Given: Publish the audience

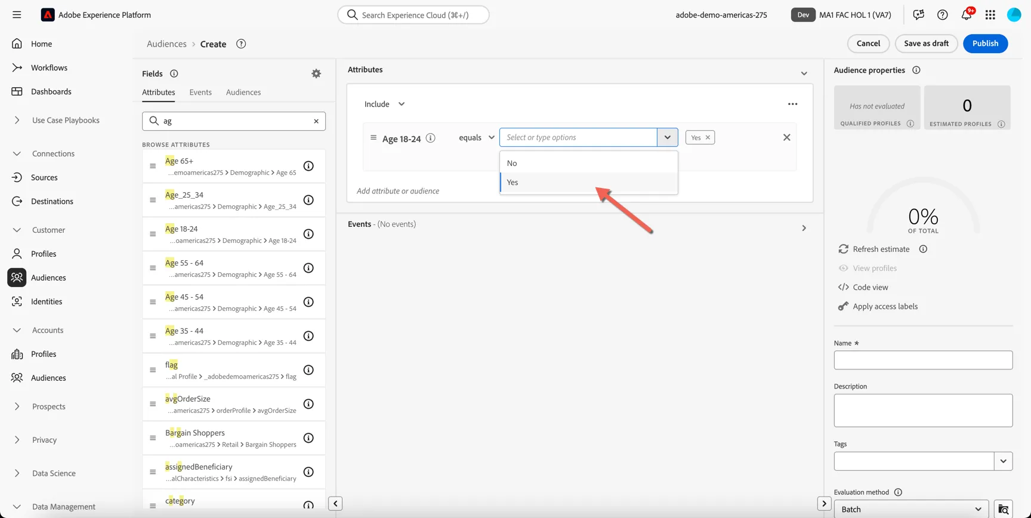Looking at the screenshot, I should coord(985,44).
